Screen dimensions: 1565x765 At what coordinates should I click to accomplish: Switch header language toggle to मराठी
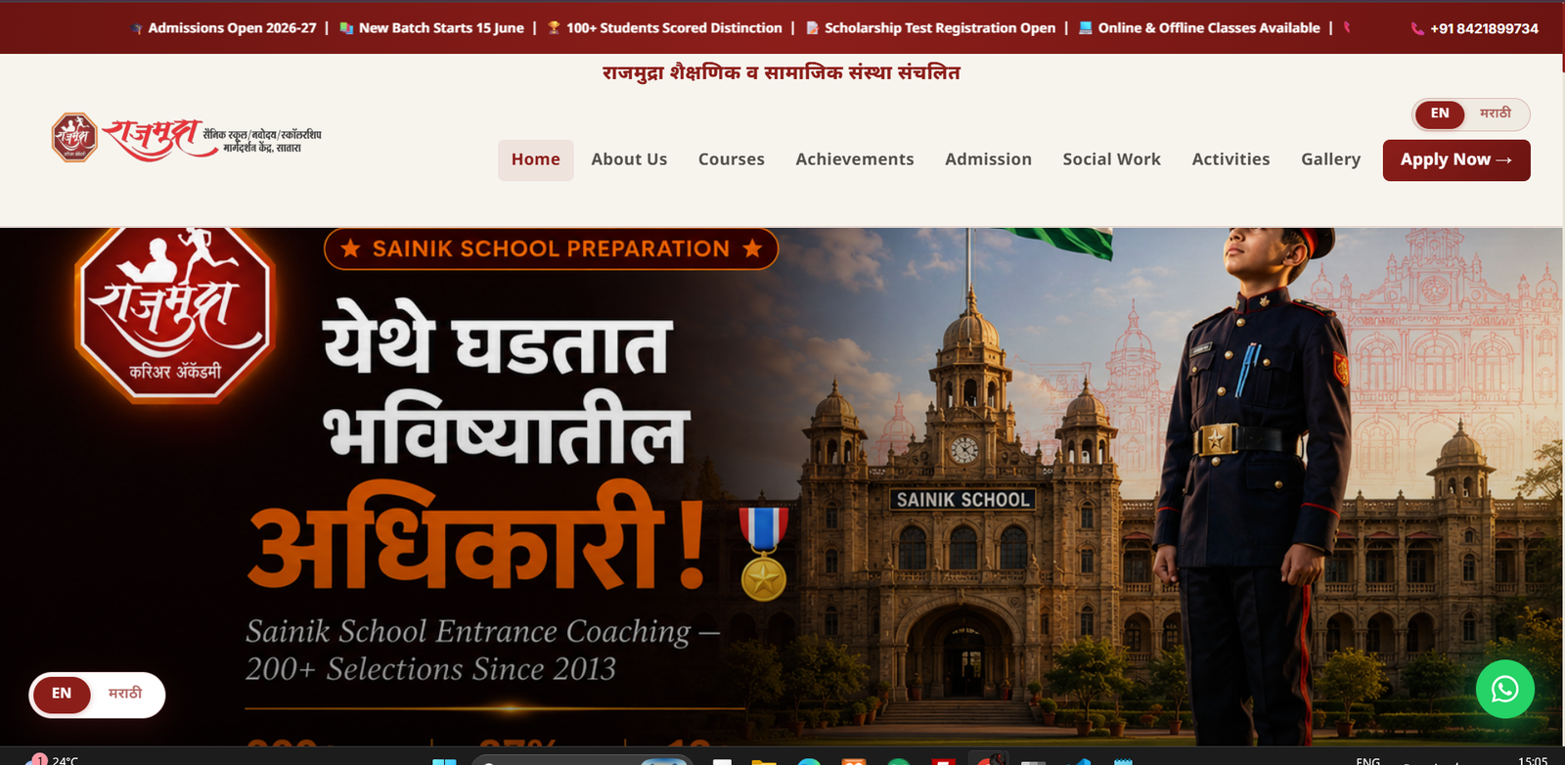tap(1496, 113)
